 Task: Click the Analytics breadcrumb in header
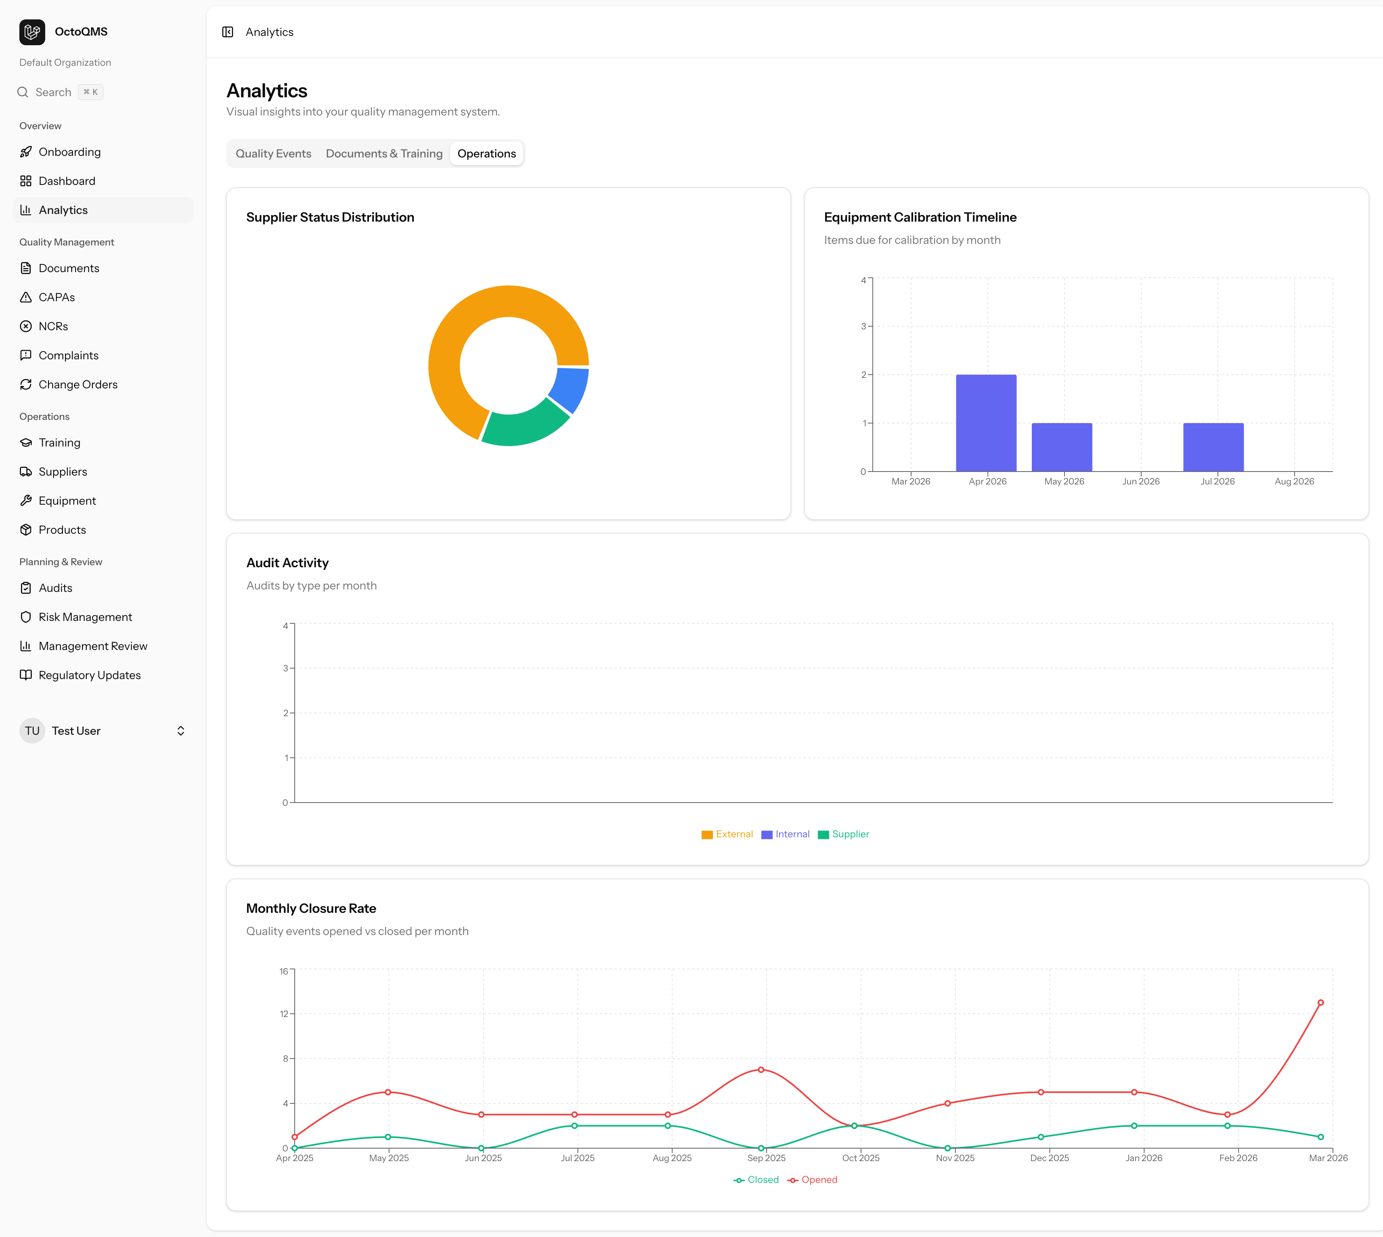pyautogui.click(x=270, y=32)
